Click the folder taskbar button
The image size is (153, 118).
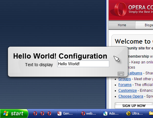tap(150, 113)
